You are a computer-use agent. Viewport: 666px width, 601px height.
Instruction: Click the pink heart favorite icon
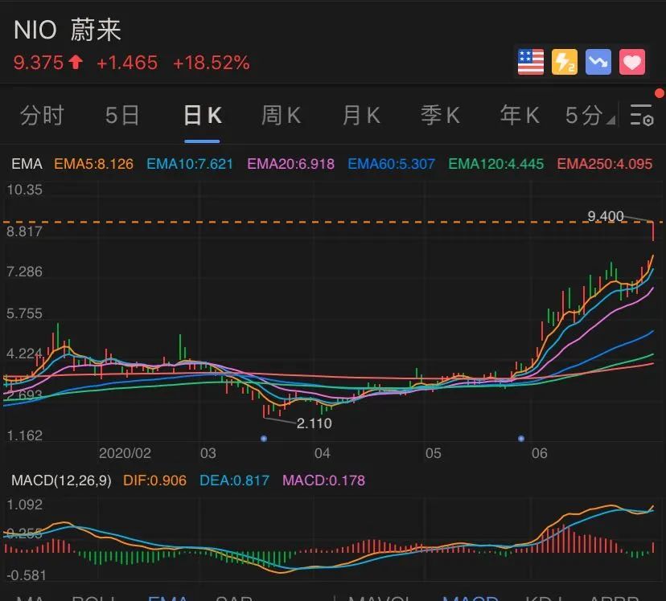(633, 62)
